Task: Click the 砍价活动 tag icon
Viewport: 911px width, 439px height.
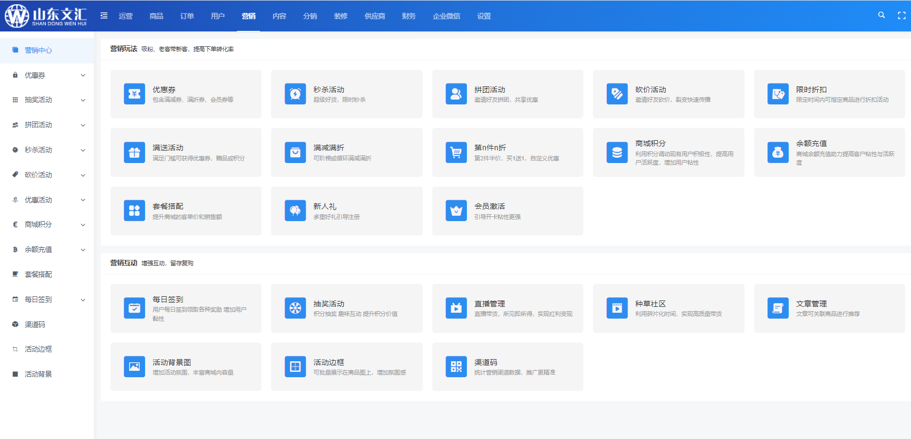Action: [x=617, y=94]
